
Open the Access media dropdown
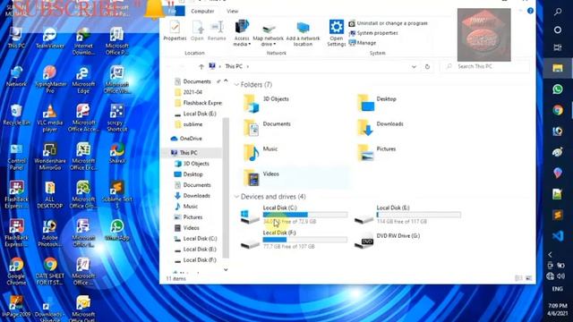[242, 34]
